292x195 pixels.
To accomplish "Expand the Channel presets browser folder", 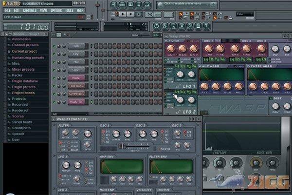I will [x=25, y=45].
